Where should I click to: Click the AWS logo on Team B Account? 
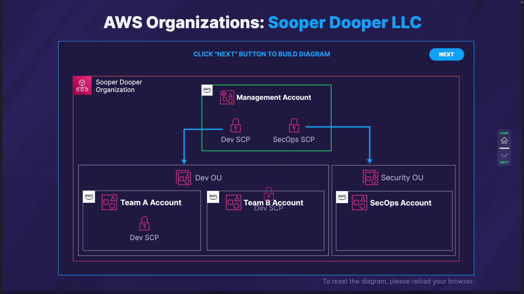pos(213,197)
